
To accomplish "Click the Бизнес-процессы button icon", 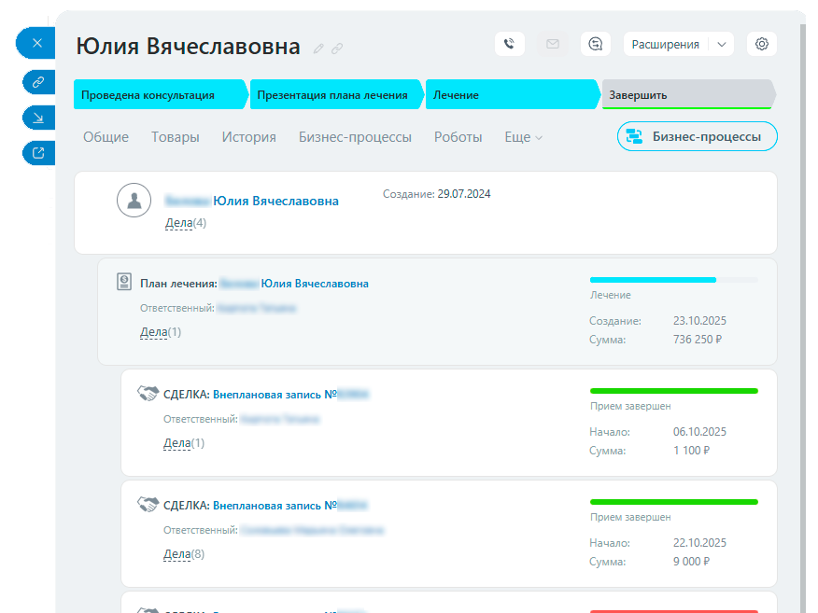I will (634, 136).
